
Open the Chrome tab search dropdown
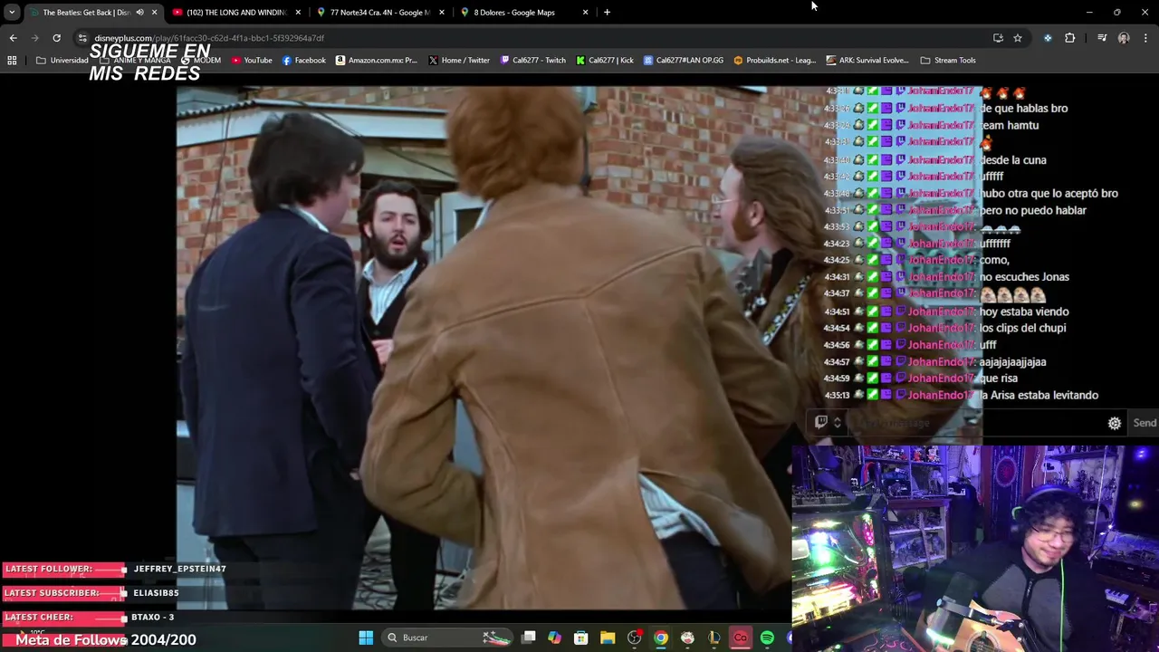12,12
